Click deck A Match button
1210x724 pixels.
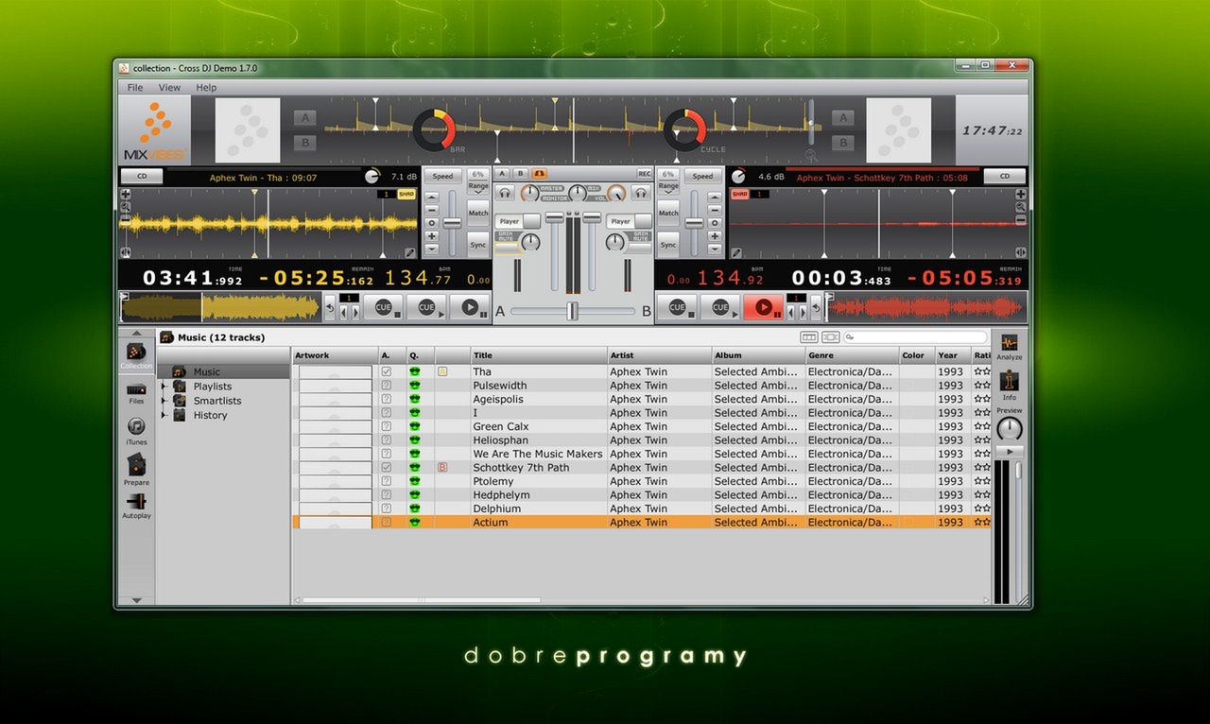478,213
